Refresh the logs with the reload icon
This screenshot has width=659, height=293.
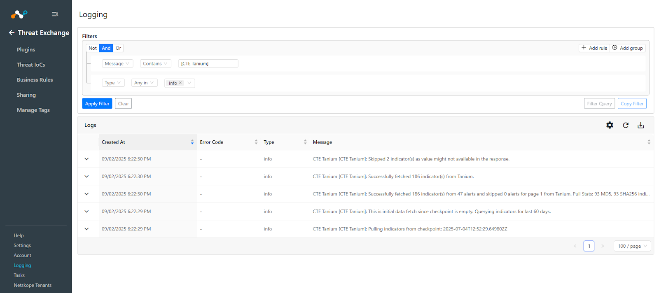[x=625, y=125]
